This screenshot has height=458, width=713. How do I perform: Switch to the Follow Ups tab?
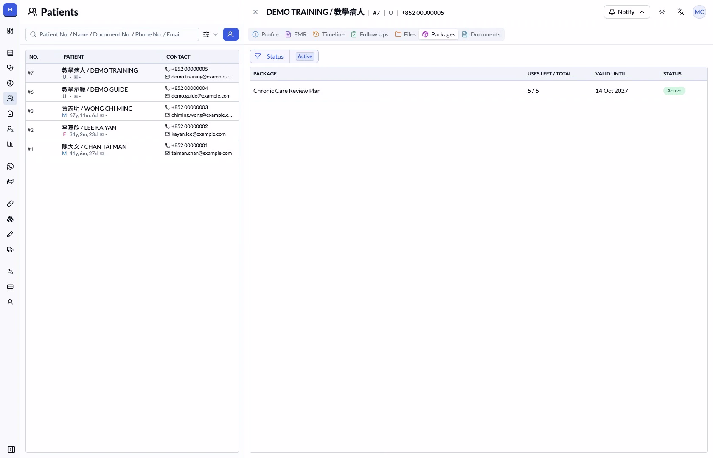(370, 34)
